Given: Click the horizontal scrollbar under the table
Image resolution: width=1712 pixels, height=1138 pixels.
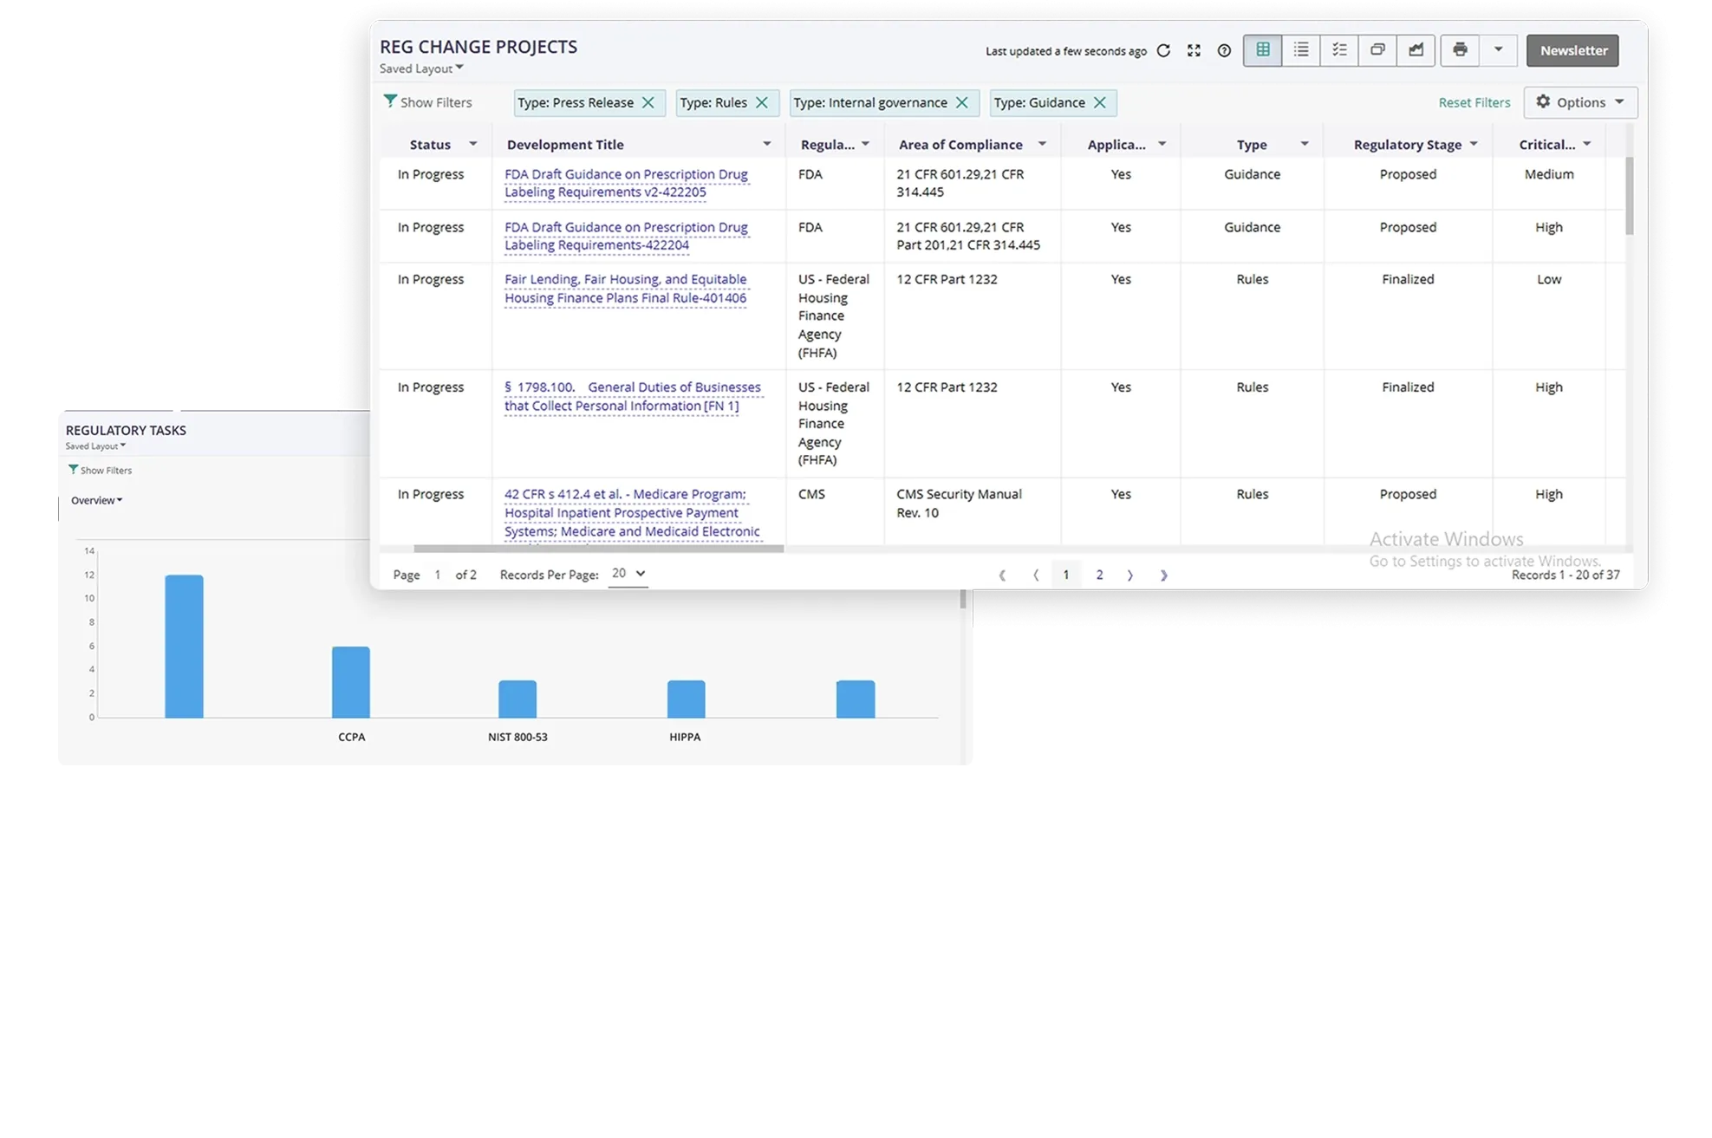Looking at the screenshot, I should coord(598,549).
